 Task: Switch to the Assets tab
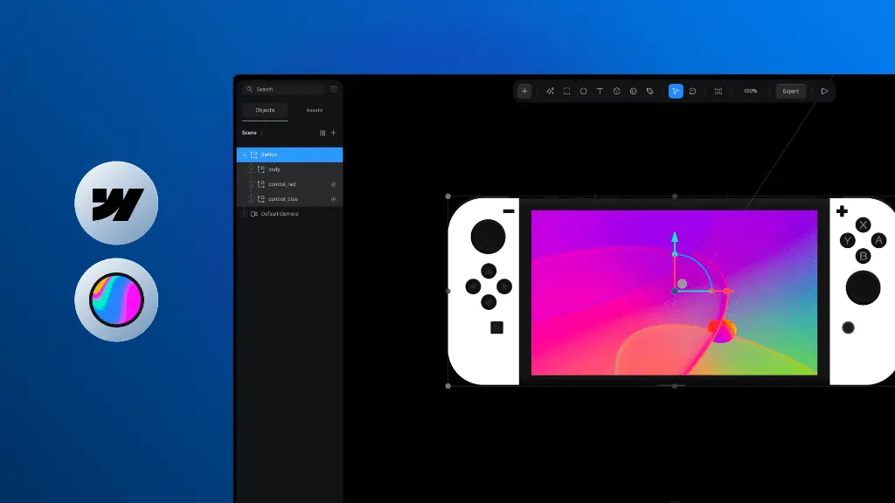(314, 110)
